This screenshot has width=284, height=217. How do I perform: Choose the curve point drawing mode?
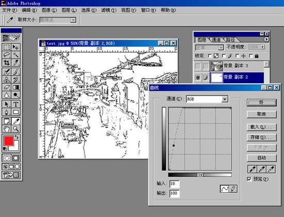(225, 189)
